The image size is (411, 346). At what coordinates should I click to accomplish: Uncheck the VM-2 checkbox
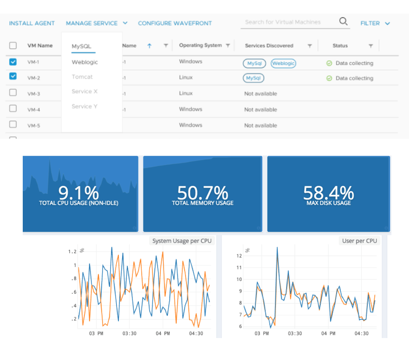(x=13, y=76)
